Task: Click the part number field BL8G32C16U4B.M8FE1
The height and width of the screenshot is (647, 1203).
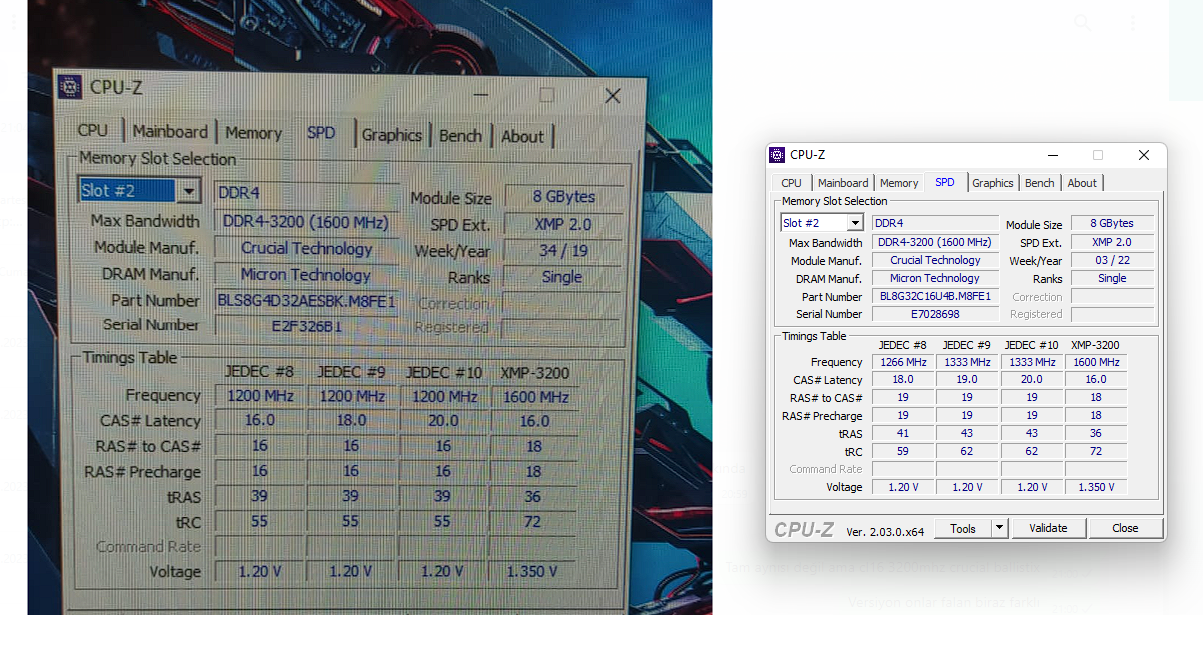Action: click(935, 297)
